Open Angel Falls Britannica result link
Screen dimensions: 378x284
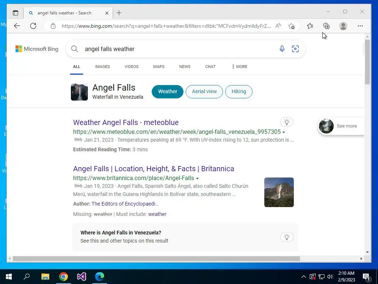pyautogui.click(x=154, y=169)
